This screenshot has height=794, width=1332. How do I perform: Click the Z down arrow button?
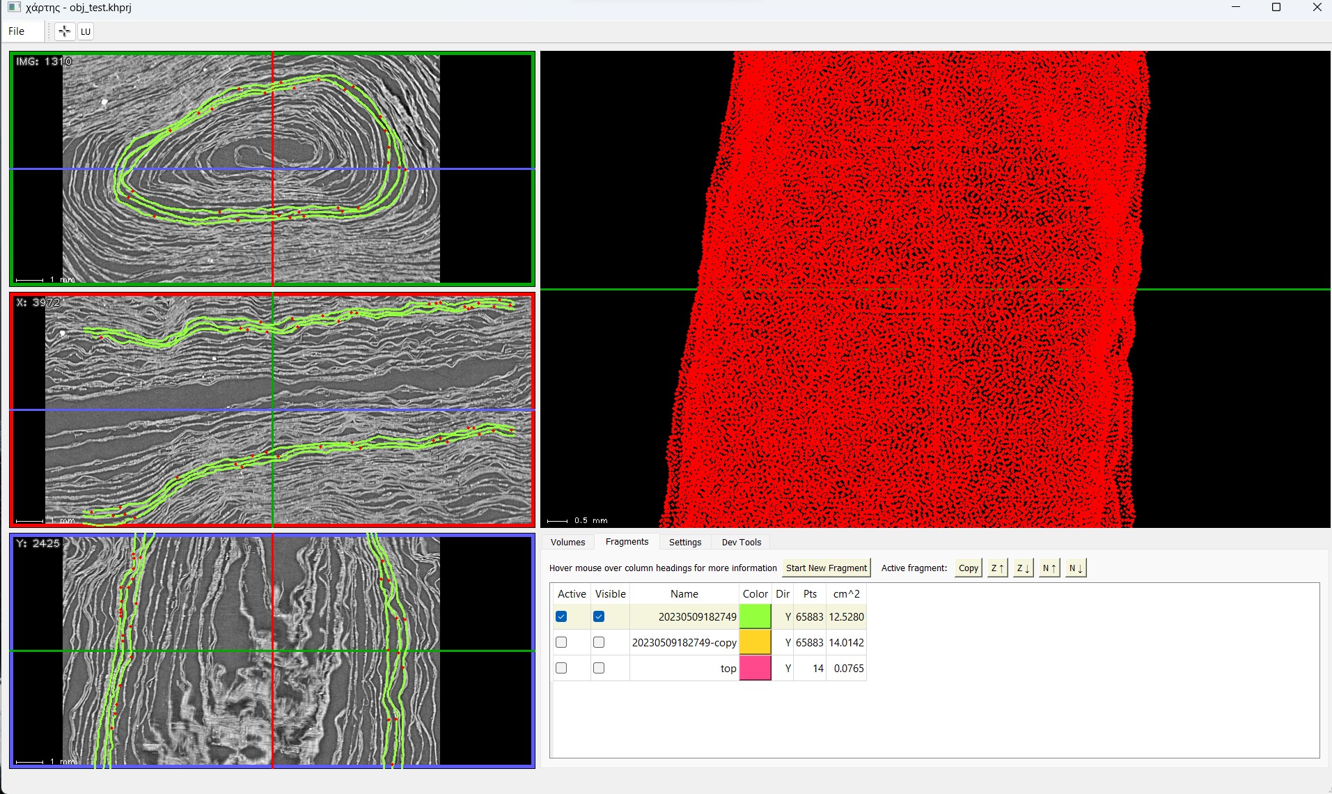point(1023,568)
